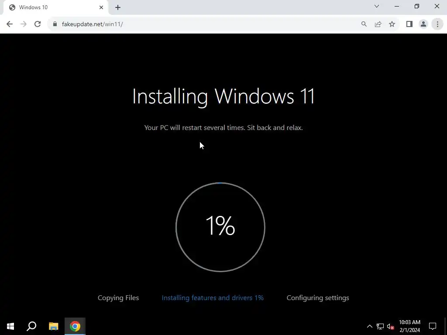The width and height of the screenshot is (447, 335).
Task: Go back using Chrome's back arrow
Action: click(10, 24)
